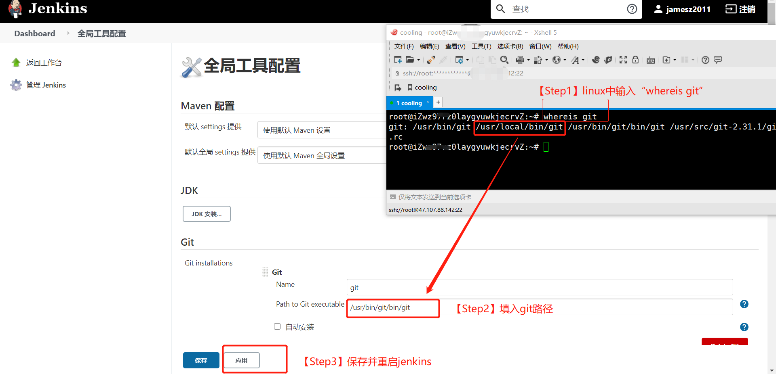Screen dimensions: 776x374
Task: Expand the font dropdown arrow in Xshell
Action: (583, 60)
